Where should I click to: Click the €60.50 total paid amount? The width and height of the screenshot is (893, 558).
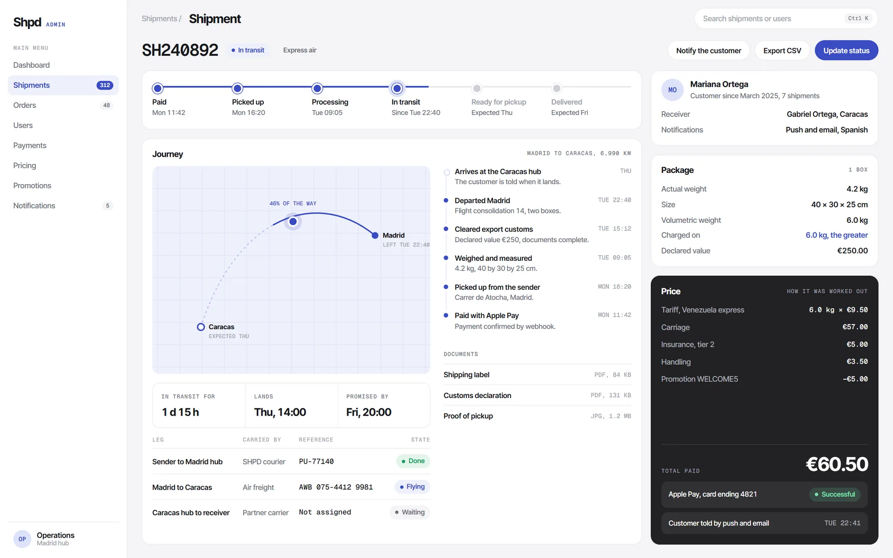[x=837, y=464]
